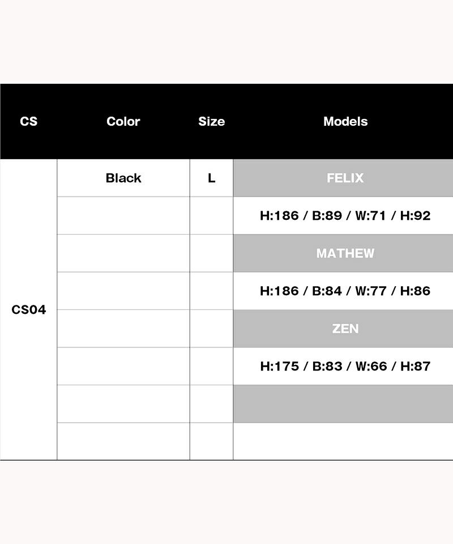Select the FELIX model name row
The image size is (453, 544).
click(345, 178)
